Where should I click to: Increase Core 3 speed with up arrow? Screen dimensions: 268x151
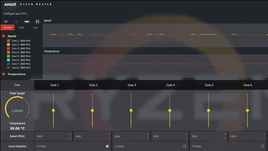(x=148, y=134)
